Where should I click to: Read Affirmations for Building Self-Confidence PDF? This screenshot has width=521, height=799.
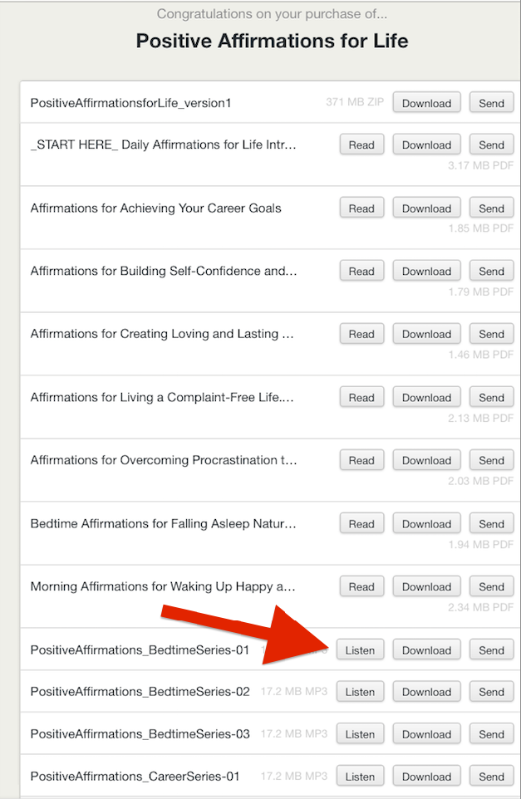coord(361,271)
